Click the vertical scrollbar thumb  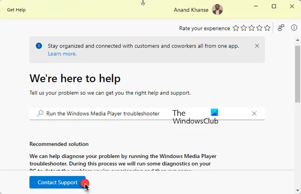pos(298,74)
